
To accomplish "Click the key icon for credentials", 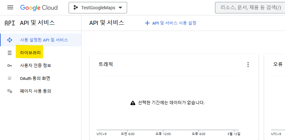I will click(x=10, y=66).
